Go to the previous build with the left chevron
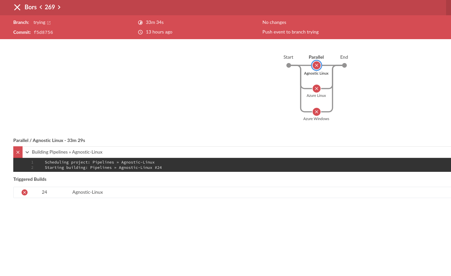Image resolution: width=451 pixels, height=276 pixels. (x=40, y=7)
